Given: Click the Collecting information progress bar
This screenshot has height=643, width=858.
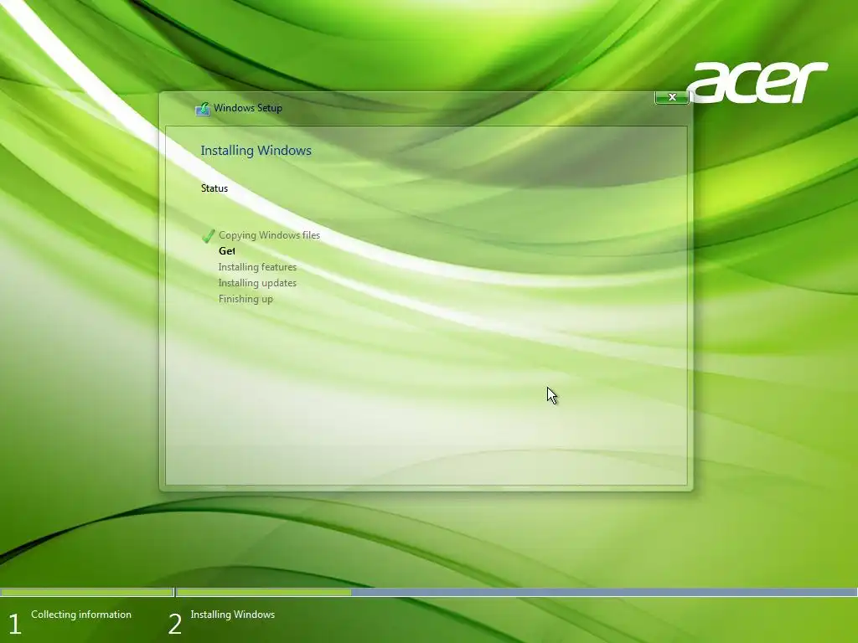Looking at the screenshot, I should pos(86,592).
